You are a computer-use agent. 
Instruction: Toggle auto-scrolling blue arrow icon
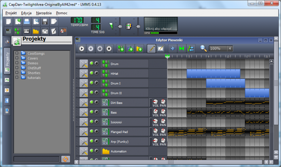pos(173,48)
